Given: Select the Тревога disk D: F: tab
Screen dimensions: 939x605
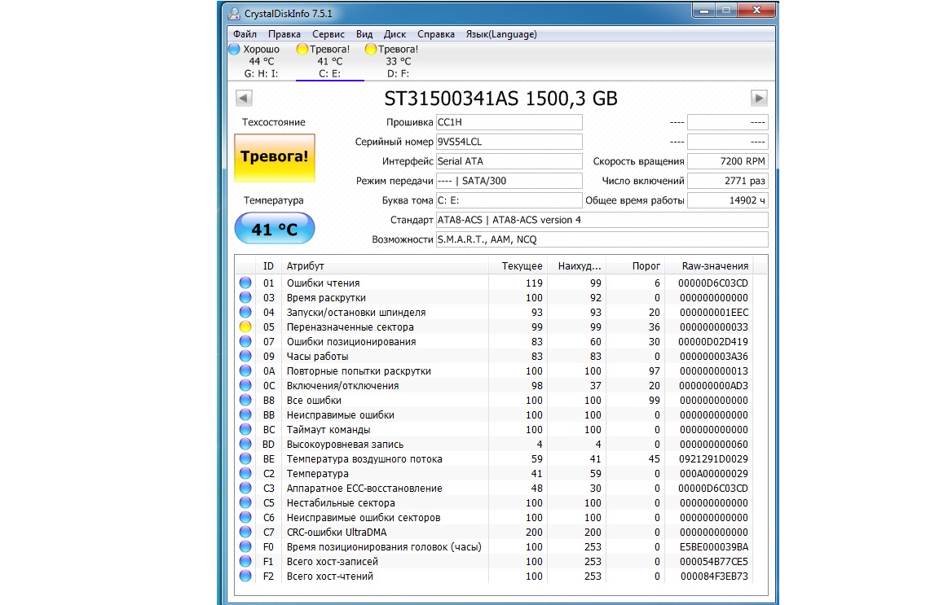Looking at the screenshot, I should (x=399, y=62).
